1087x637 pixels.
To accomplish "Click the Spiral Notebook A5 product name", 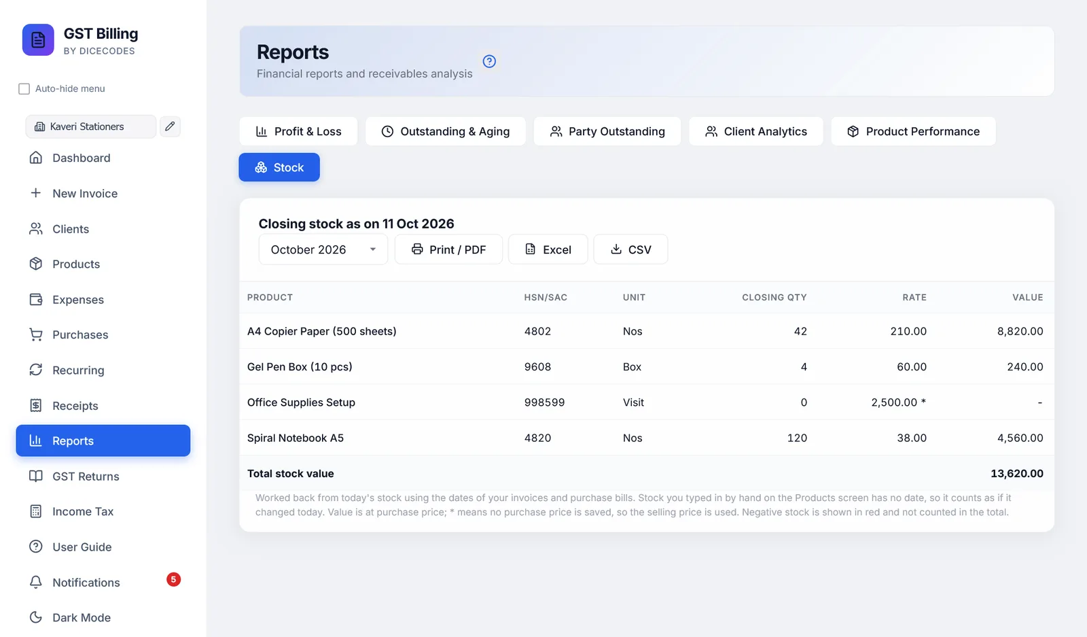I will [296, 438].
